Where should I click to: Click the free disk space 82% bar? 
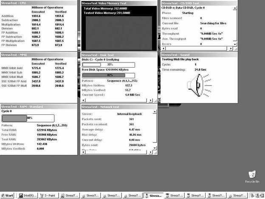click(108, 75)
